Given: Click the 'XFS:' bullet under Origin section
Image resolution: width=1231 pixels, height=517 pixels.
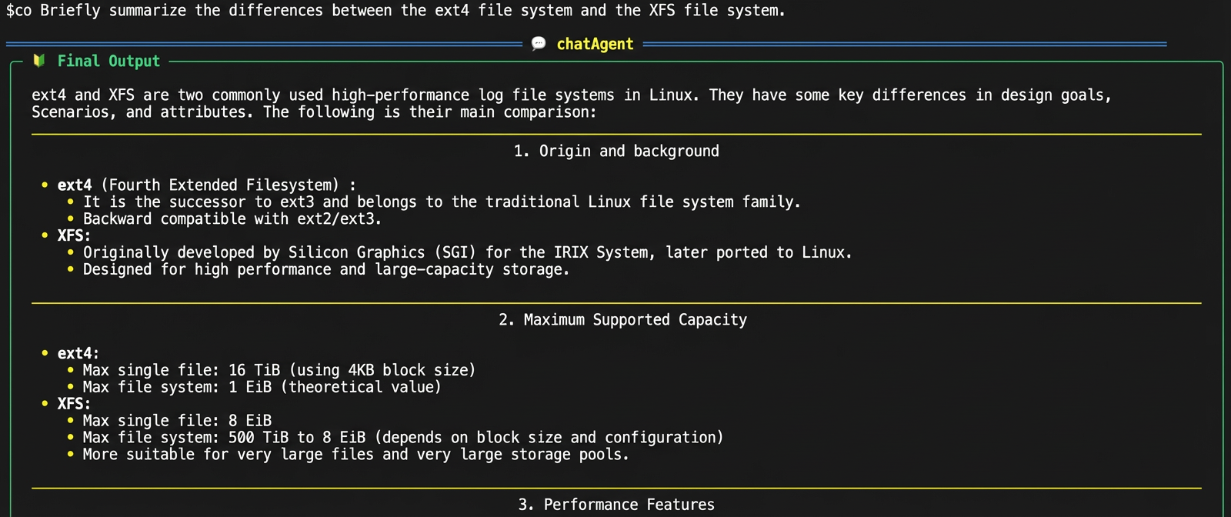Looking at the screenshot, I should click(x=74, y=235).
